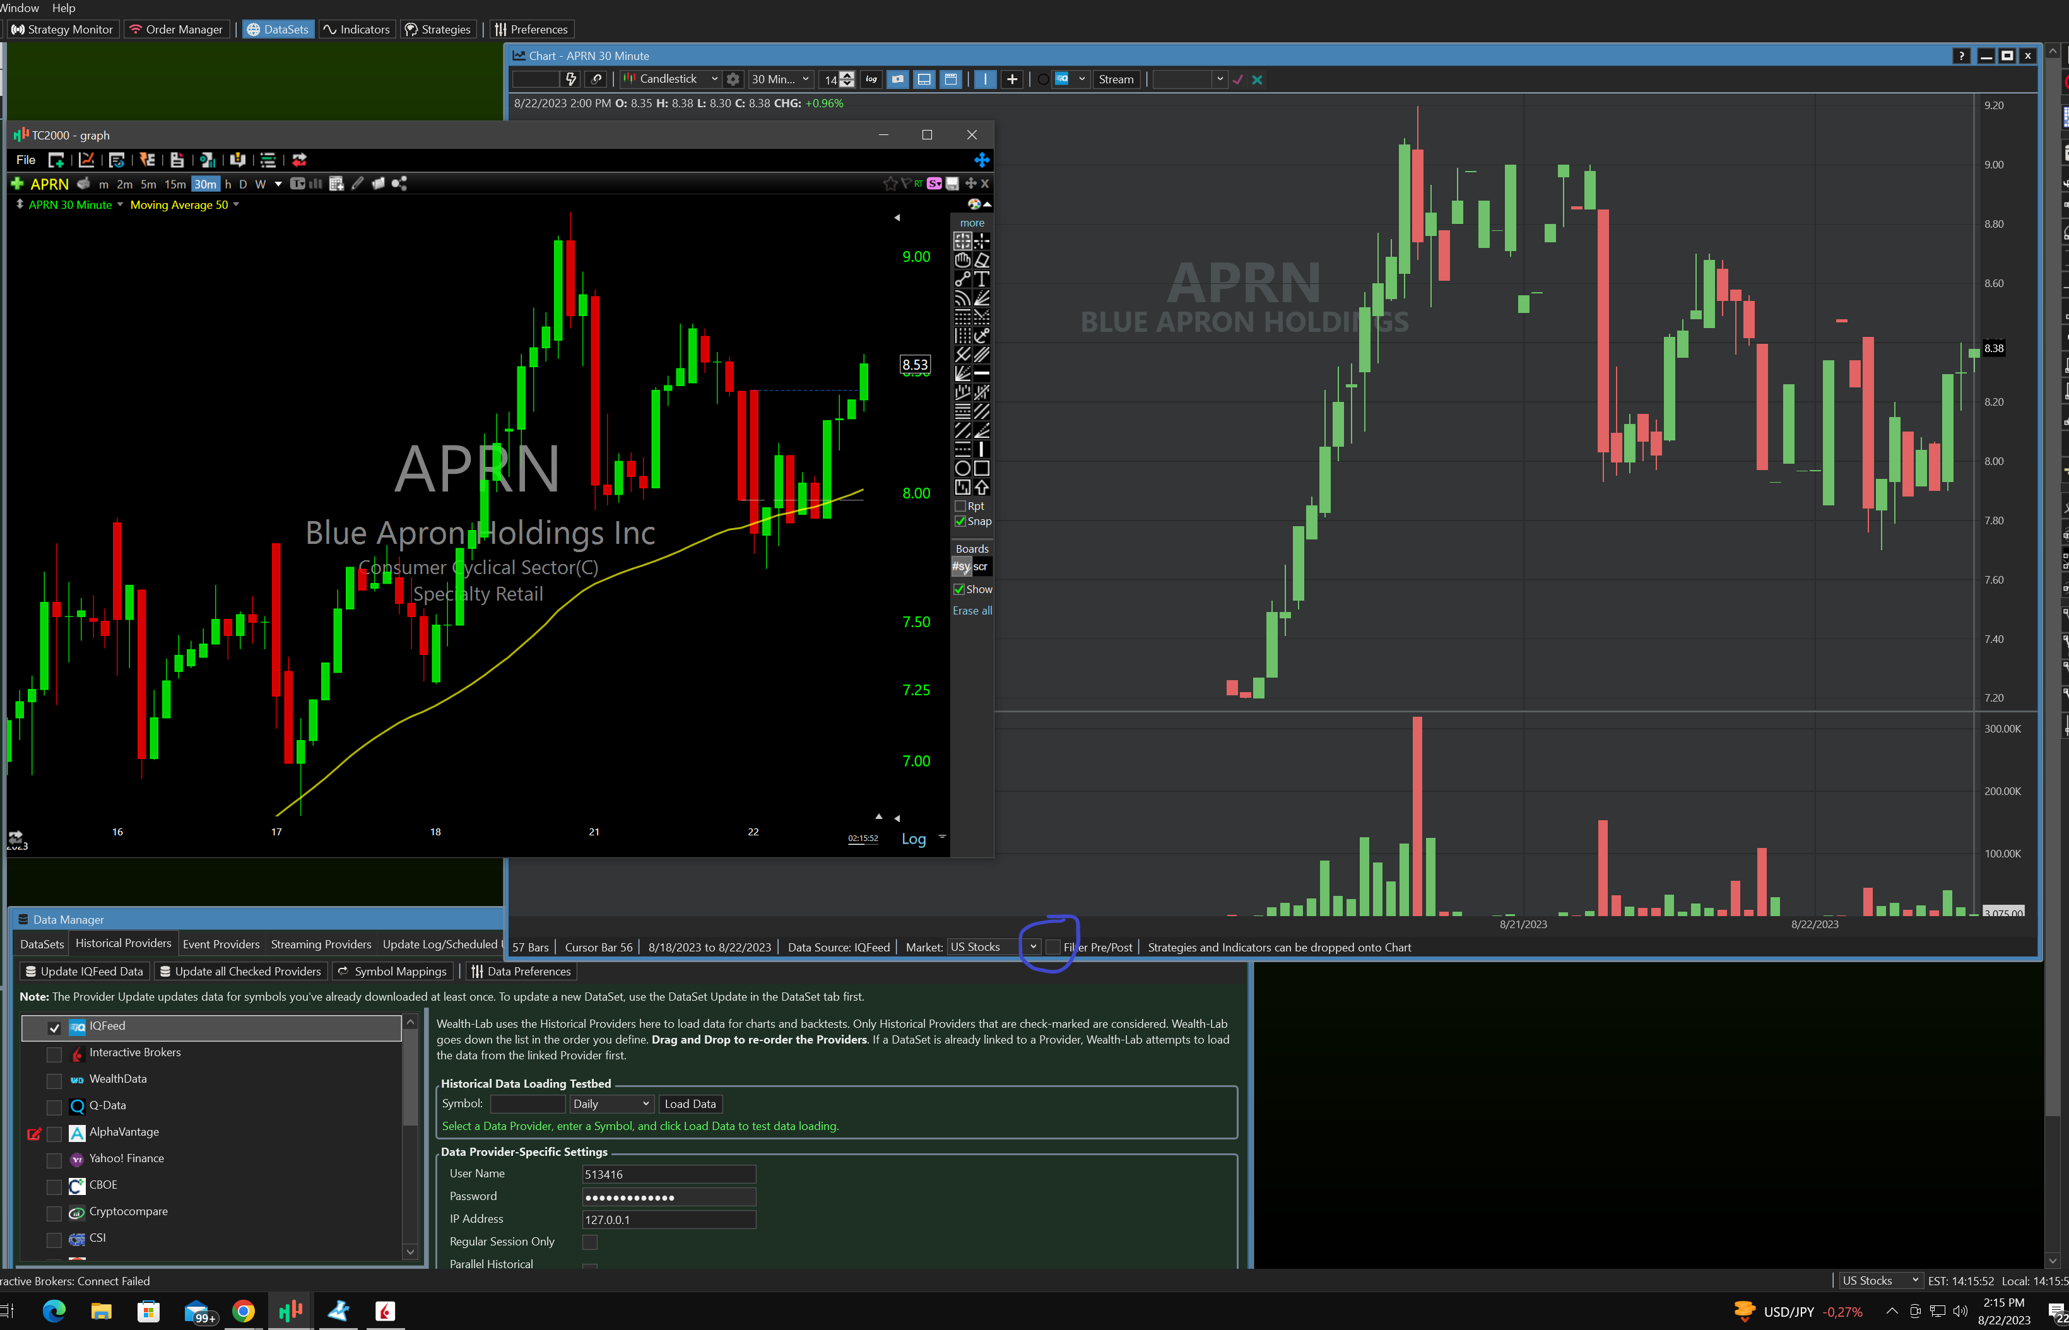The height and width of the screenshot is (1330, 2069).
Task: Uncheck the Snap checkbox
Action: click(x=960, y=522)
